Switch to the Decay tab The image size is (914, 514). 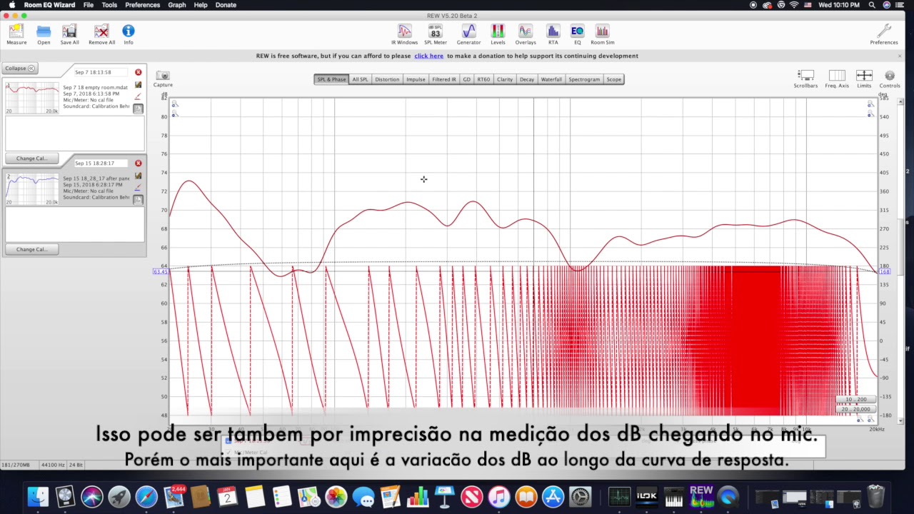click(527, 79)
